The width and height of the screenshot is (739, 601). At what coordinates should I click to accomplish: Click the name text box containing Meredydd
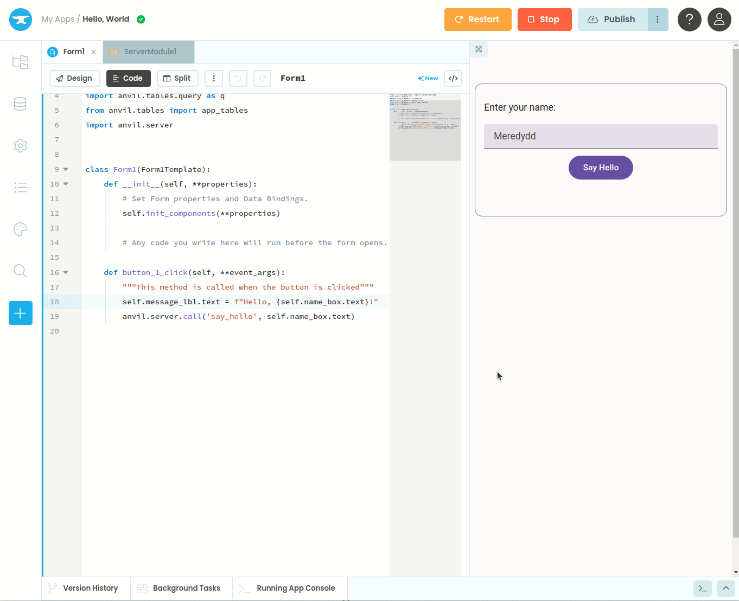tap(600, 136)
